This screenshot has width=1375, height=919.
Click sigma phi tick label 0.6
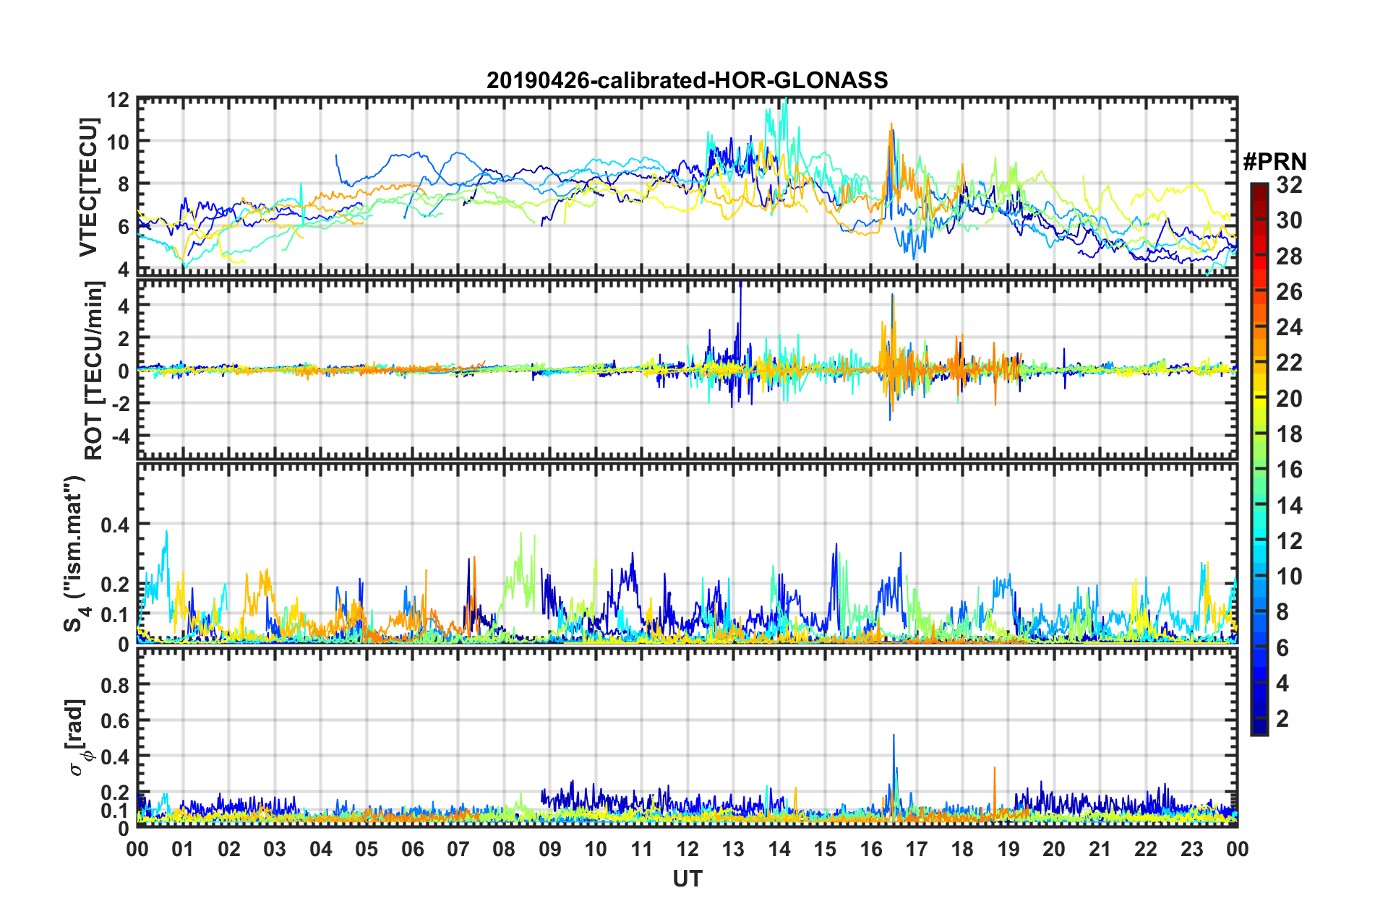(115, 721)
